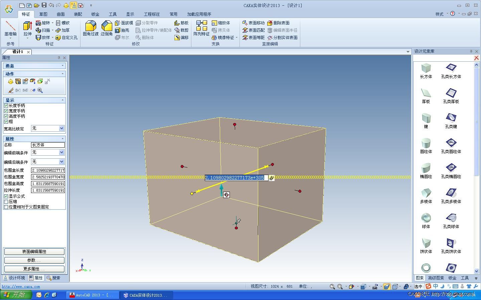Screen dimensions: 481x300
Task: Open the 编辑前端条件 dropdown
Action: pyautogui.click(x=61, y=152)
